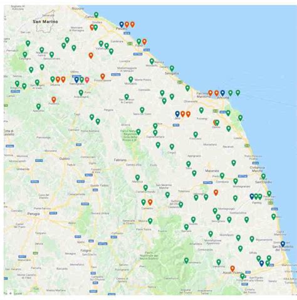This screenshot has width=297, height=300.
Task: Select the Gubbio label on map
Action: 65,159
